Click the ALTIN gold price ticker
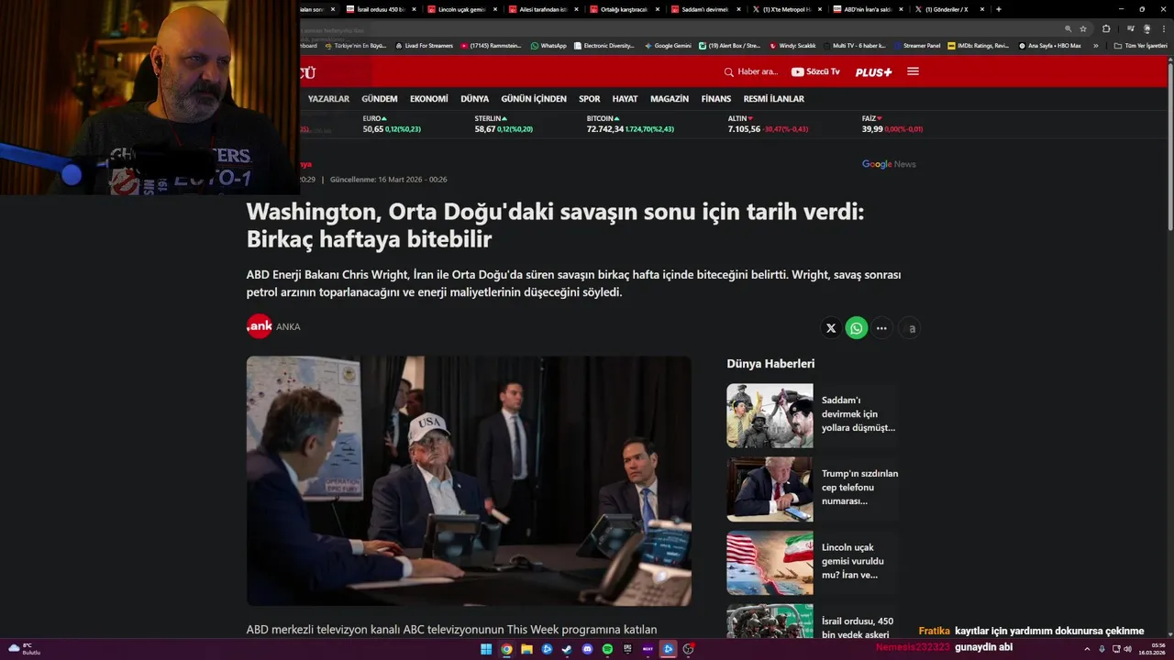 (x=768, y=124)
